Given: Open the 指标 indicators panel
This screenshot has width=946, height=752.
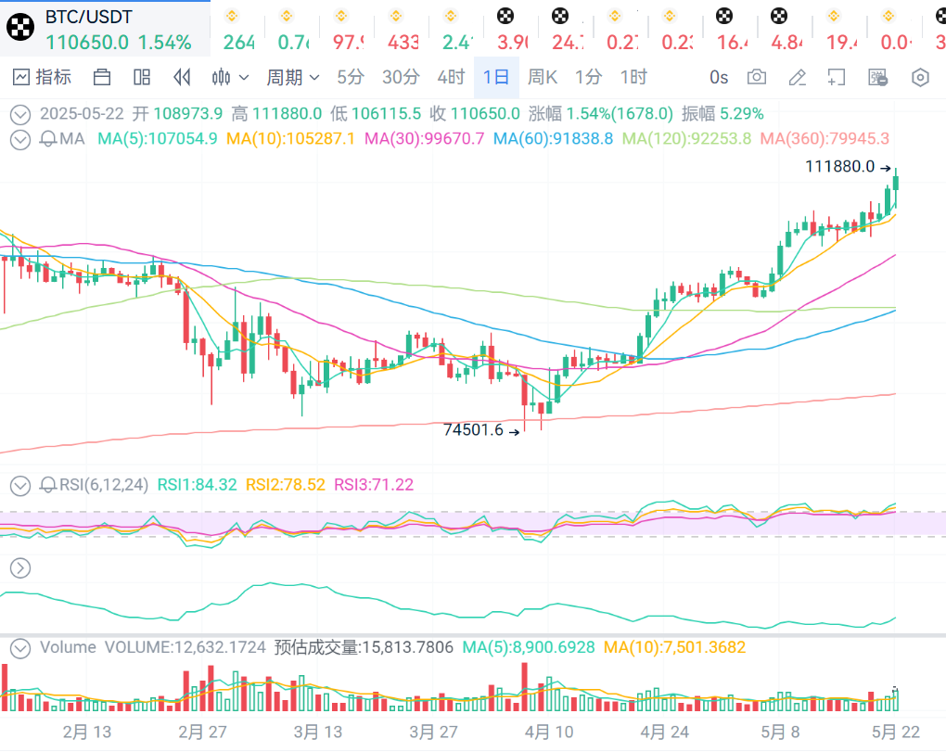Looking at the screenshot, I should (x=43, y=77).
